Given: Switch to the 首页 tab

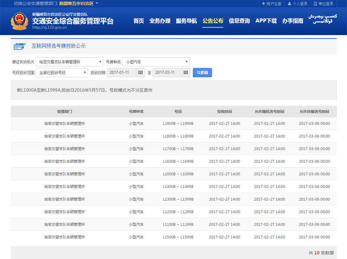Looking at the screenshot, I should (138, 20).
